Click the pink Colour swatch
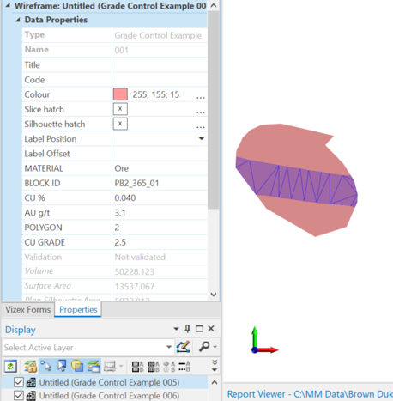Image resolution: width=393 pixels, height=401 pixels. click(x=120, y=94)
